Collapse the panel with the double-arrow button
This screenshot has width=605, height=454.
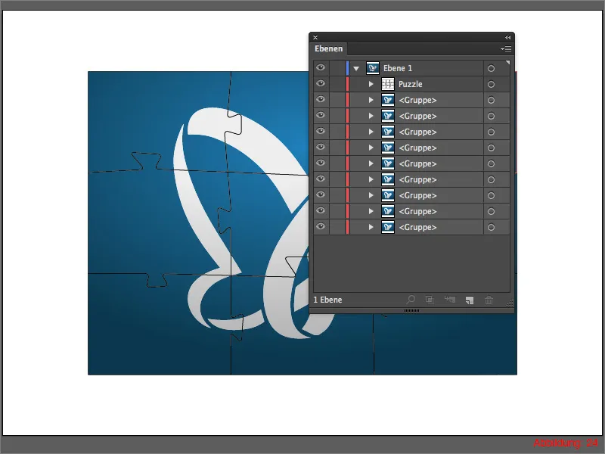507,36
